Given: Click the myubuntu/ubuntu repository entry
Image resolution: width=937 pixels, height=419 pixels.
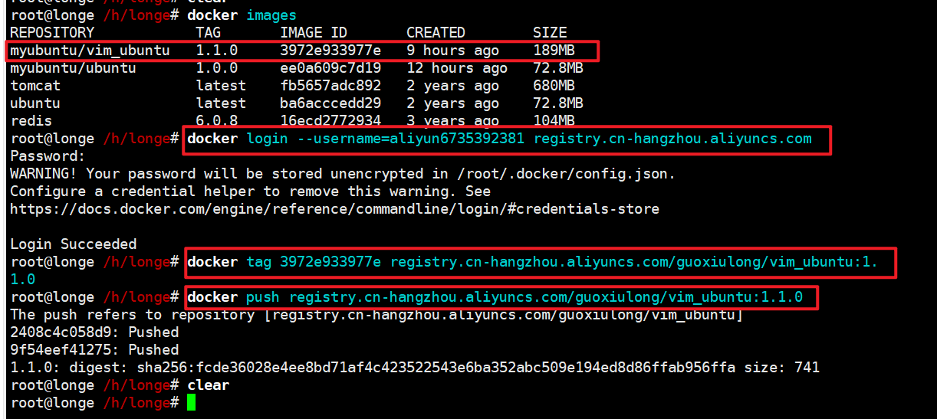Looking at the screenshot, I should 73,68.
